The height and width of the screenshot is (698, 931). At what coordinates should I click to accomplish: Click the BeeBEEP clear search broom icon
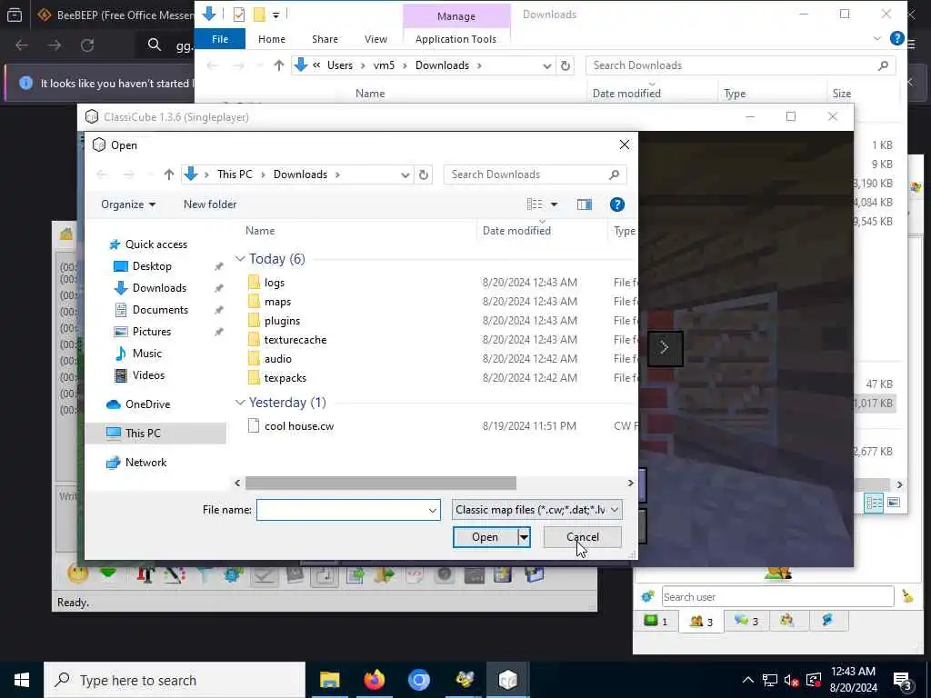pyautogui.click(x=907, y=596)
